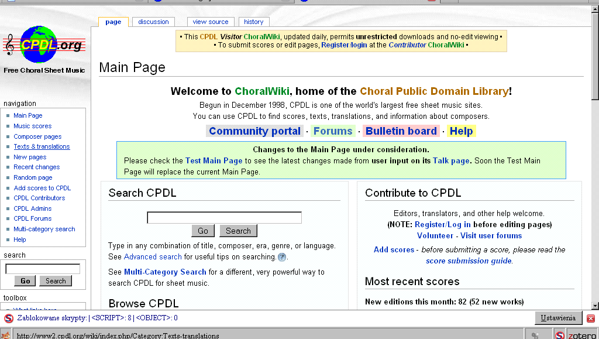Screen dimensions: 599x339
Task: Open Ustawienia (settings) for NoScript
Action: click(x=557, y=318)
